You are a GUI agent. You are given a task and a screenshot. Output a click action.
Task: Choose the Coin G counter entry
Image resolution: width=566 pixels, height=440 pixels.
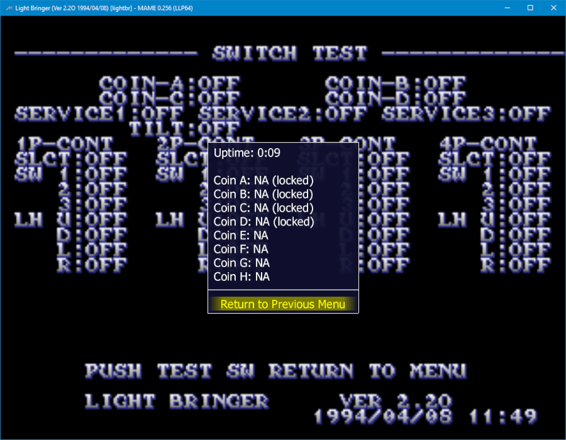241,263
